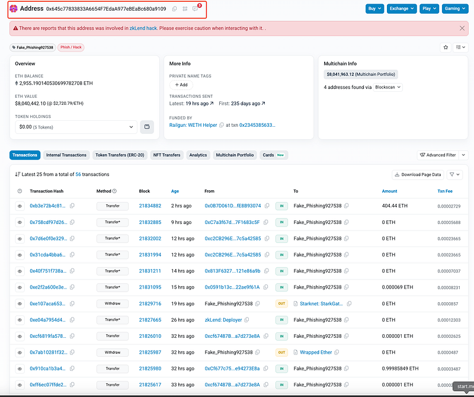Open the zkLend hack link in warning

[145, 28]
